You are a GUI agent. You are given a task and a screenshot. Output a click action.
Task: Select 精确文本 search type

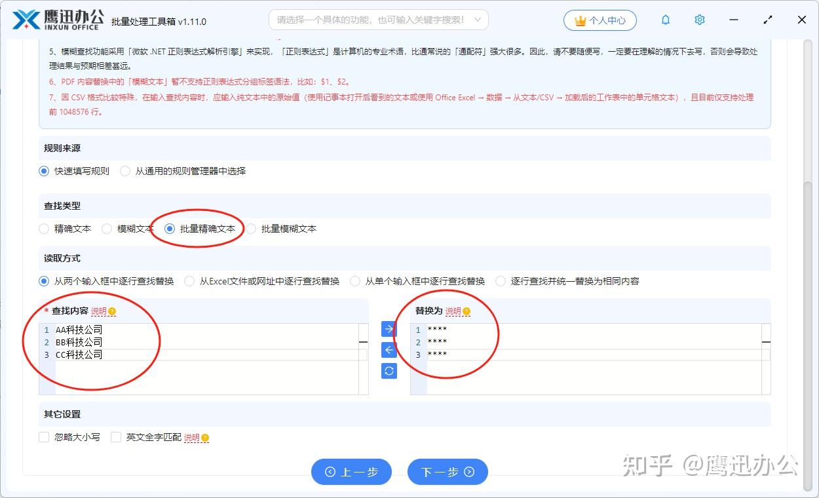(44, 229)
